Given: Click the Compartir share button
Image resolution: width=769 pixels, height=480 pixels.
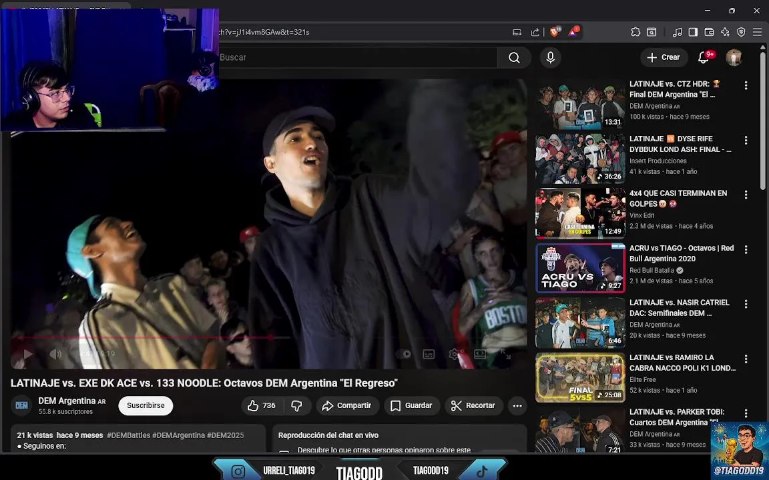Looking at the screenshot, I should pyautogui.click(x=346, y=405).
